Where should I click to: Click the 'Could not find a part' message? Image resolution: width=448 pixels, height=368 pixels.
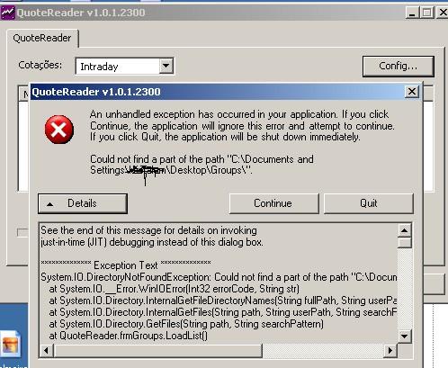[x=202, y=165]
